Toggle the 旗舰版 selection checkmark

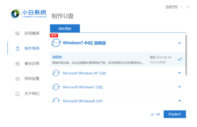(180, 59)
